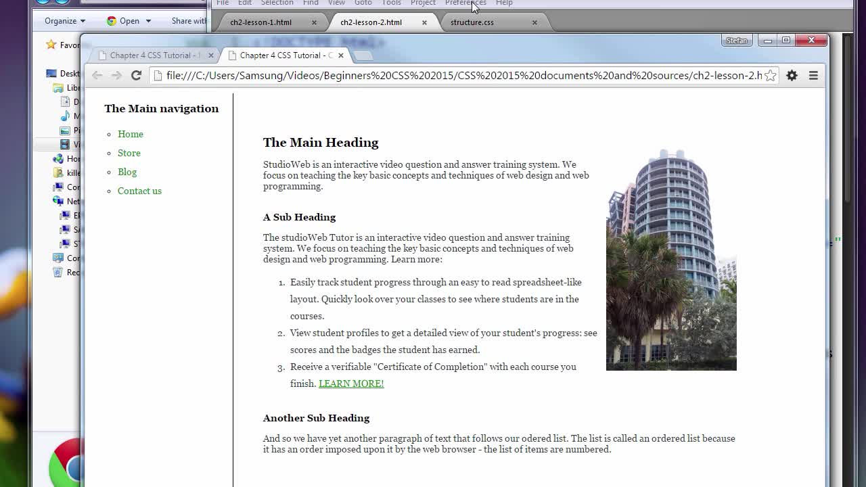Screen dimensions: 866x487
Task: Switch to ch2-lesson-1.html editor tab
Action: click(260, 22)
